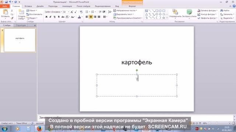Viewport: 236px width, 132px height.
Task: Open the Windows Start menu
Action: (x=4, y=129)
